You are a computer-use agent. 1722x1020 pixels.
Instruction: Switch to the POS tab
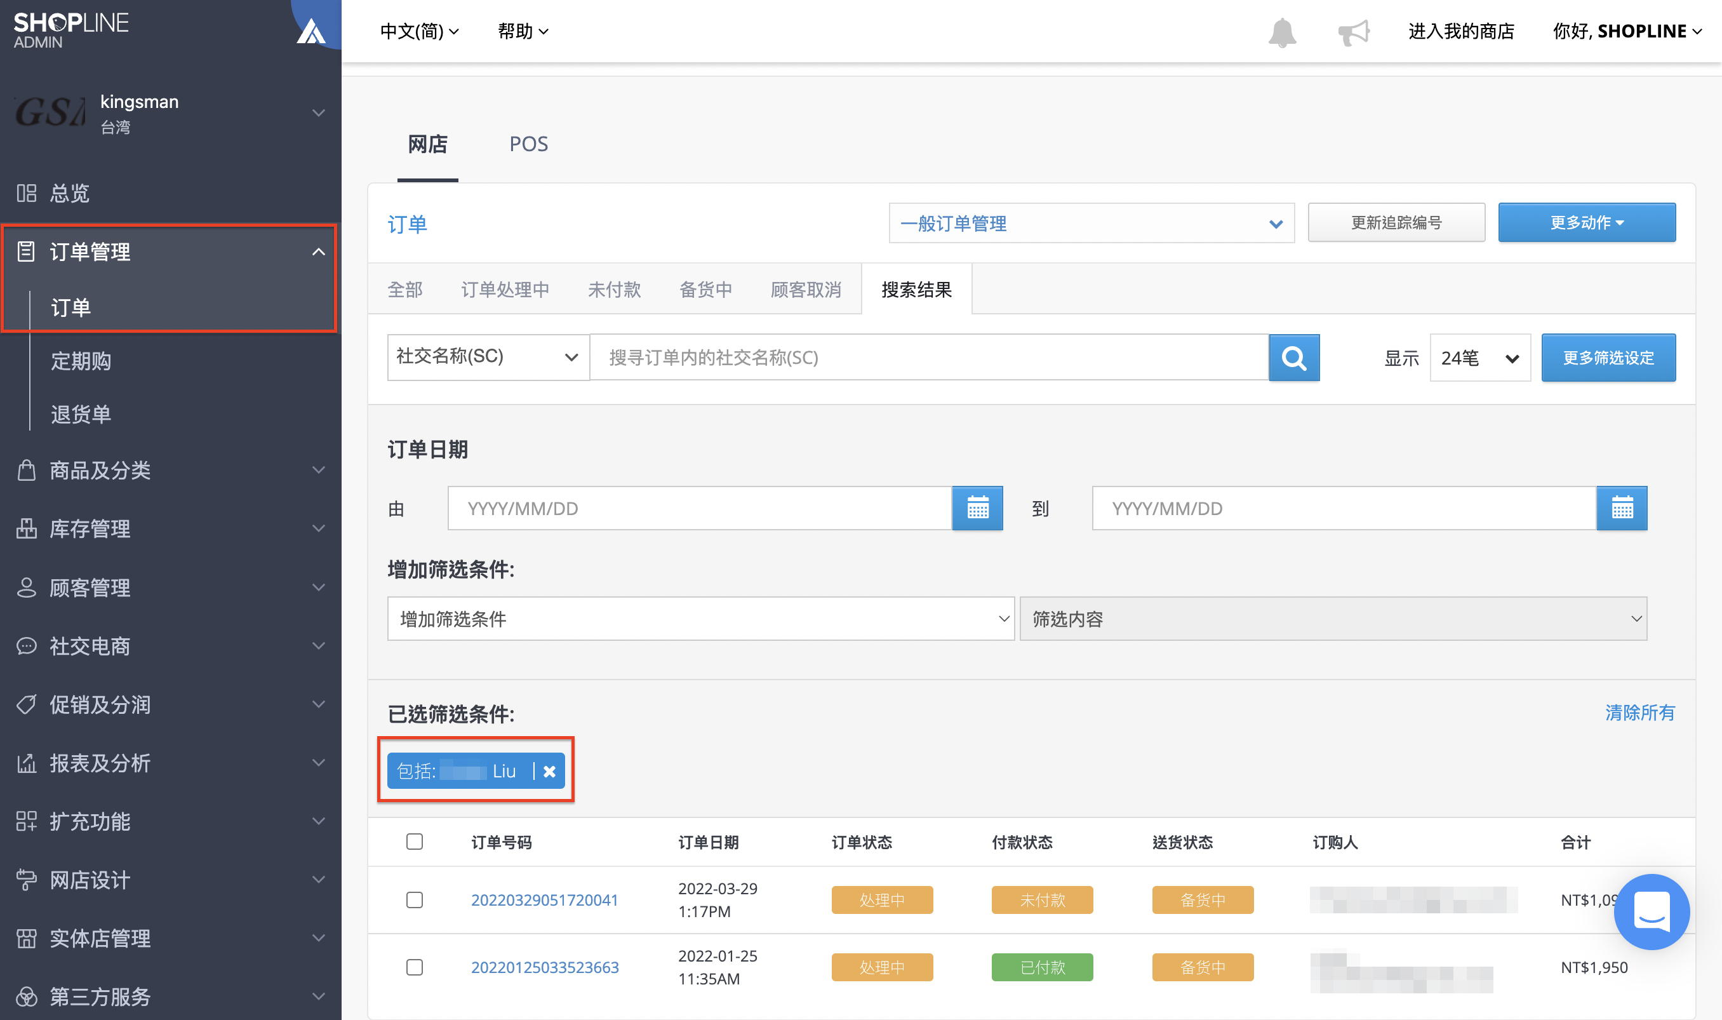(528, 144)
